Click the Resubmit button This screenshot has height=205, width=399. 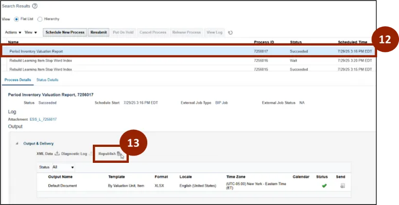coord(99,32)
